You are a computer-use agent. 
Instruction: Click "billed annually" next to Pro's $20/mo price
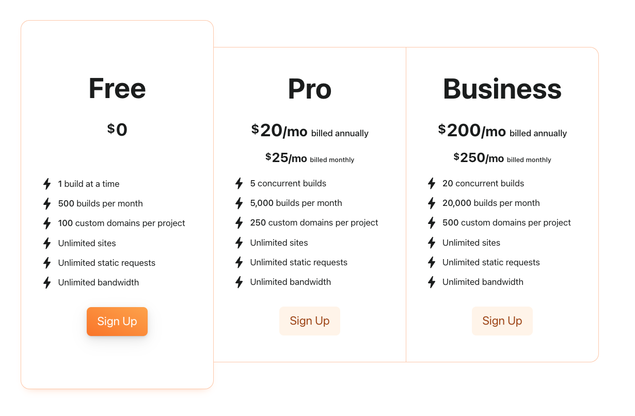340,133
